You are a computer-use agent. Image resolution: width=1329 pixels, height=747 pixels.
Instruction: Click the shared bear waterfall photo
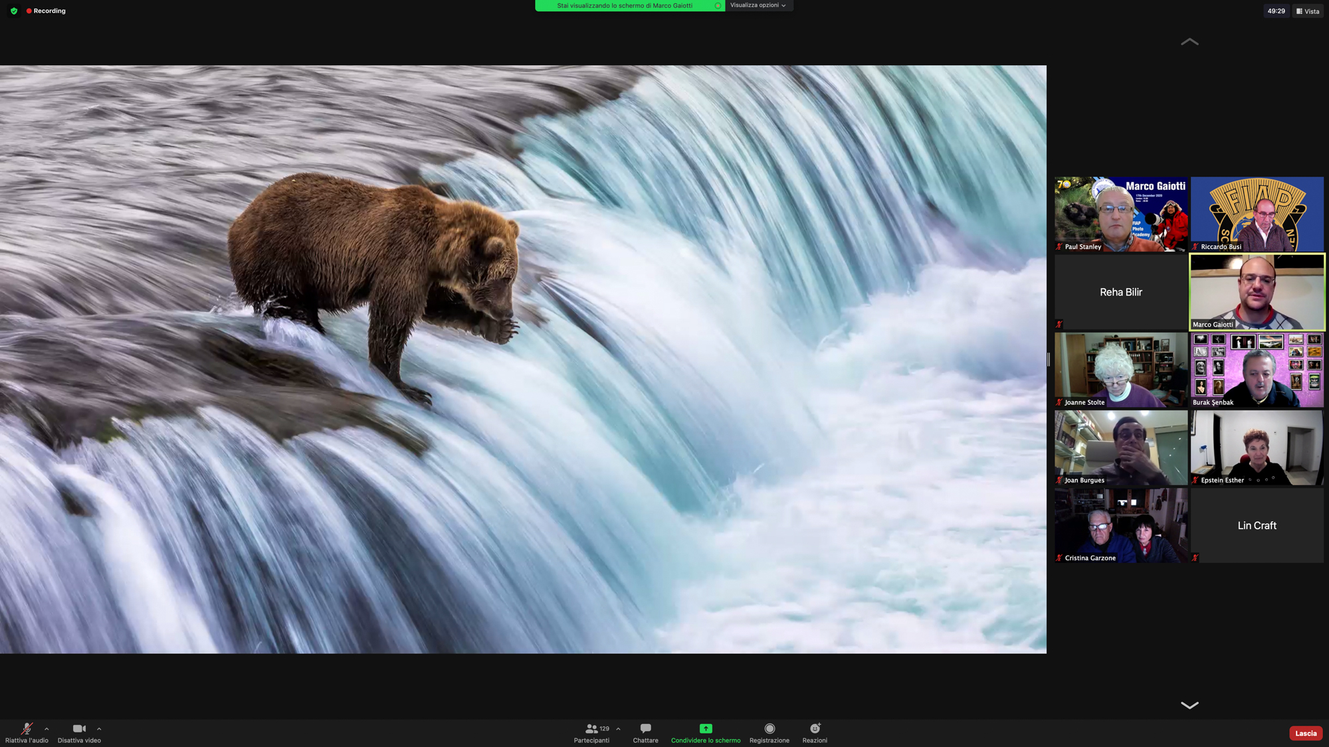pyautogui.click(x=523, y=359)
